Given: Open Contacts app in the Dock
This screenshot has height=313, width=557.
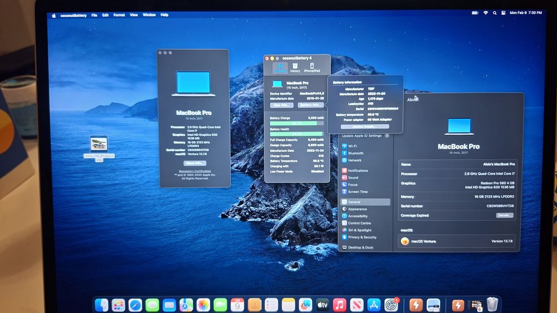Looking at the screenshot, I should 255,305.
